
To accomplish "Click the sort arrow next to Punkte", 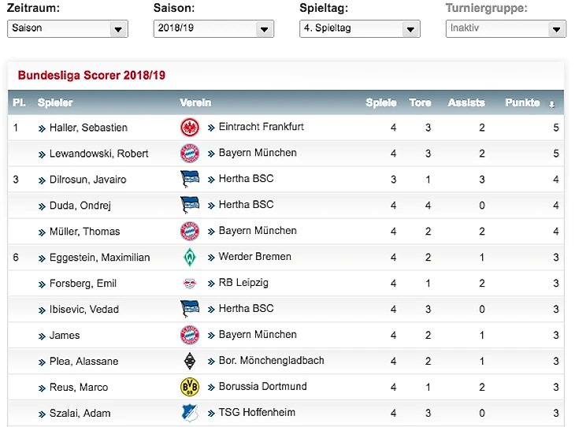I will pyautogui.click(x=551, y=104).
